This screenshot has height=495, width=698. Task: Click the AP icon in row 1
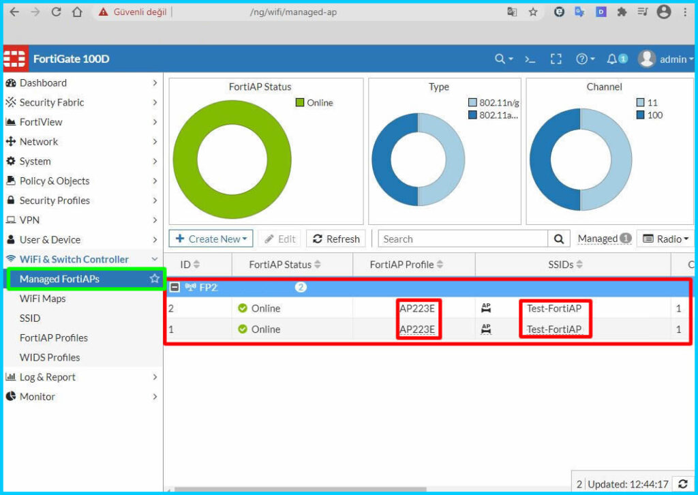click(x=486, y=329)
